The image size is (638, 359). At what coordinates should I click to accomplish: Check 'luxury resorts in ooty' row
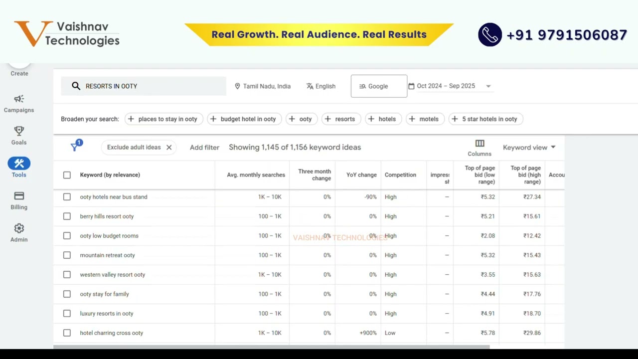(67, 314)
